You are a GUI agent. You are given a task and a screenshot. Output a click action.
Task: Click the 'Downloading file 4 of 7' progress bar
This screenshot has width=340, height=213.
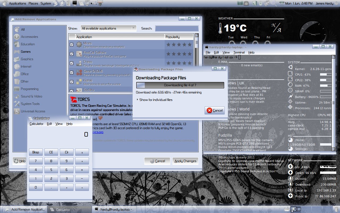point(180,85)
